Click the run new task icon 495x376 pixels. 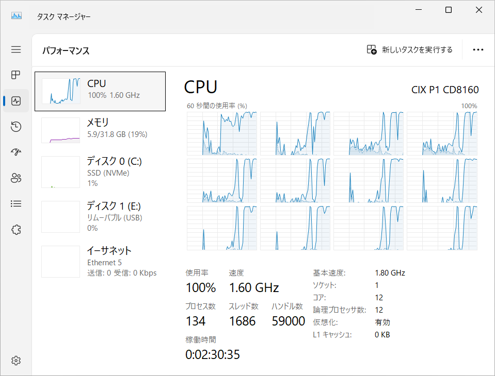click(372, 49)
